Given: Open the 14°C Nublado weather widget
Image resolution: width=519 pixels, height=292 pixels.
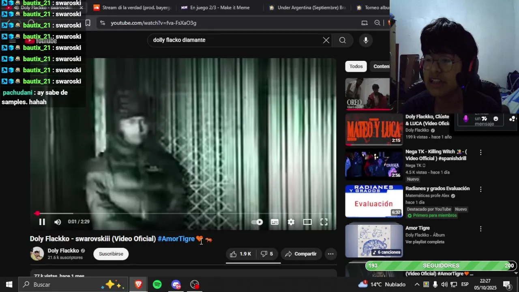Looking at the screenshot, I should (382, 285).
